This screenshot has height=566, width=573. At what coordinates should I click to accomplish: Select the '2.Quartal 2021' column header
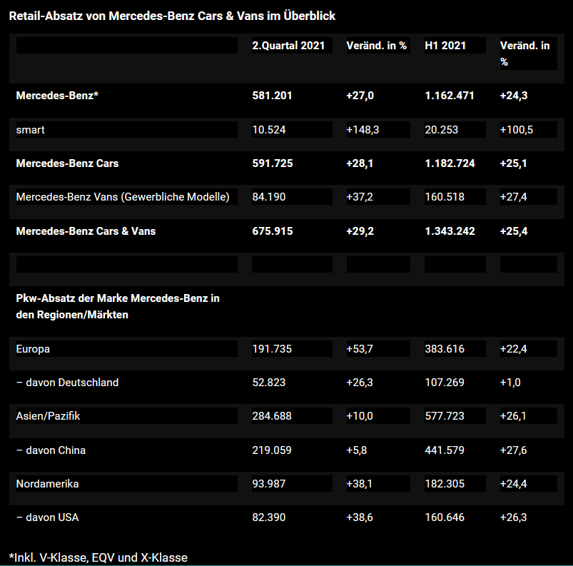[x=288, y=45]
